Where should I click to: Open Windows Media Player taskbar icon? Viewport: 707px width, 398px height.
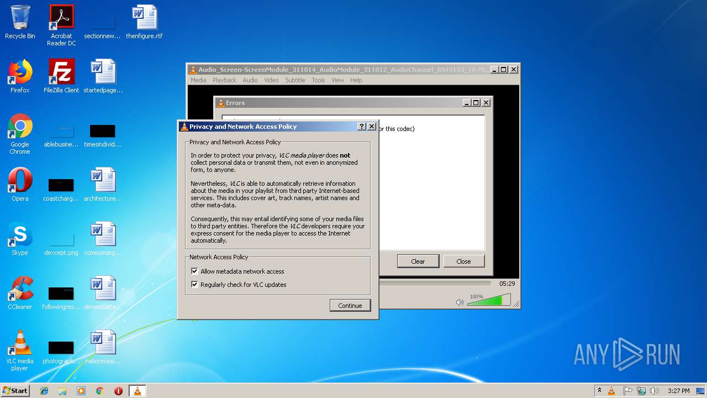pos(81,391)
